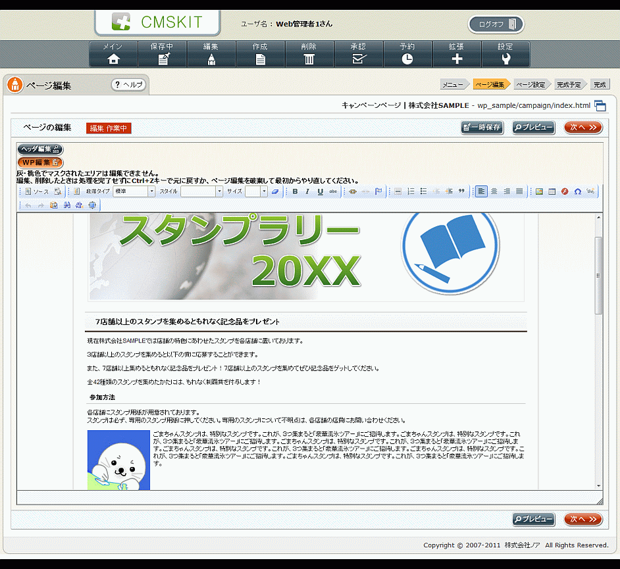
Task: Toggle underline text formatting
Action: point(320,191)
